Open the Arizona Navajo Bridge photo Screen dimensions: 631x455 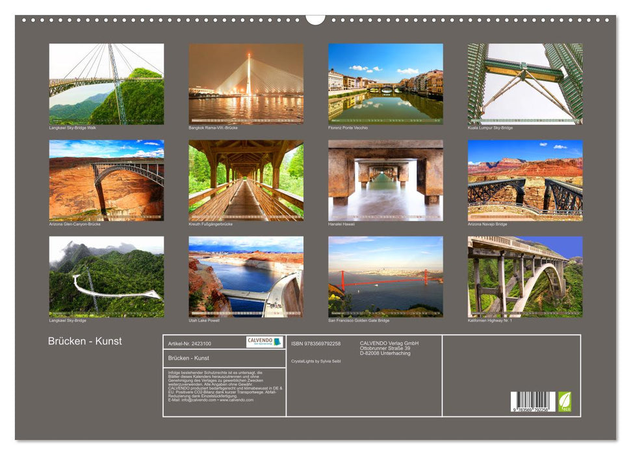[525, 181]
